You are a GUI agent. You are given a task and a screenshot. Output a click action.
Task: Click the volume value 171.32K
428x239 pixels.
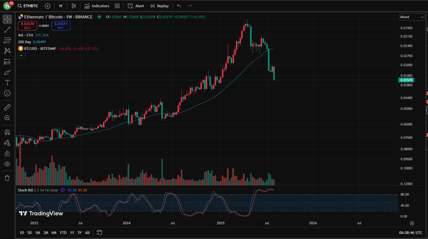tap(42, 35)
